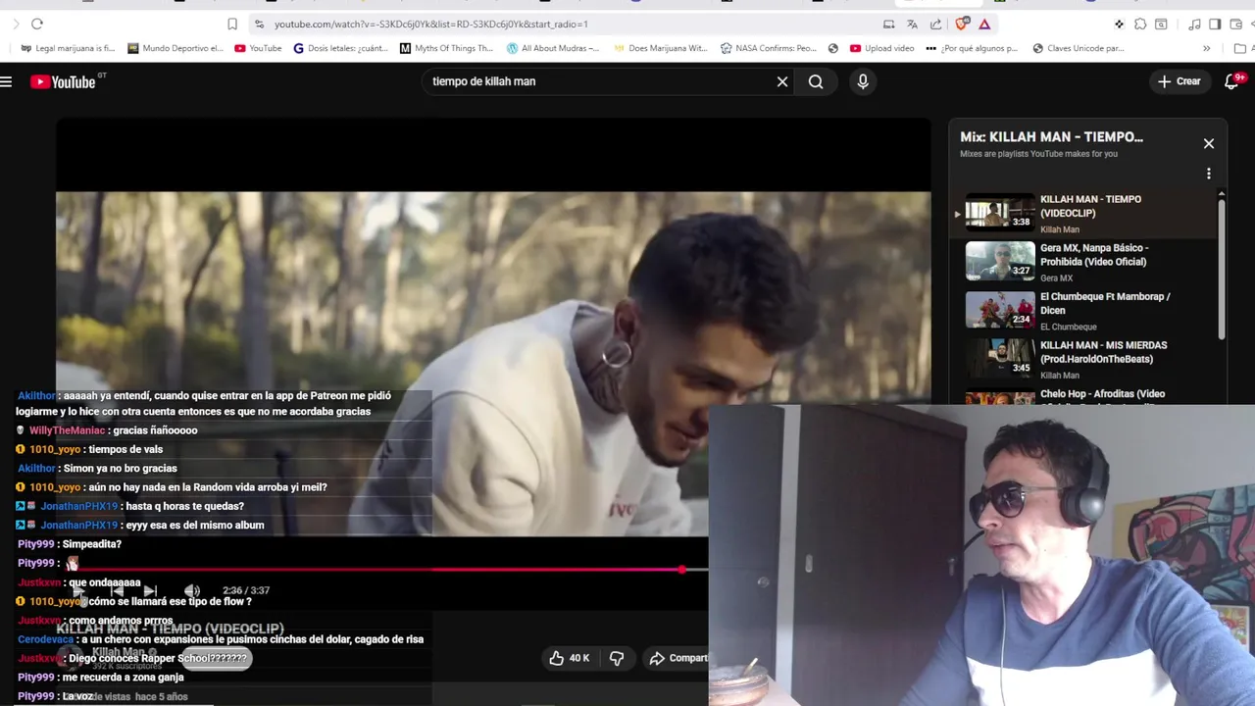Close the Mix playlist panel
1255x706 pixels.
tap(1209, 143)
